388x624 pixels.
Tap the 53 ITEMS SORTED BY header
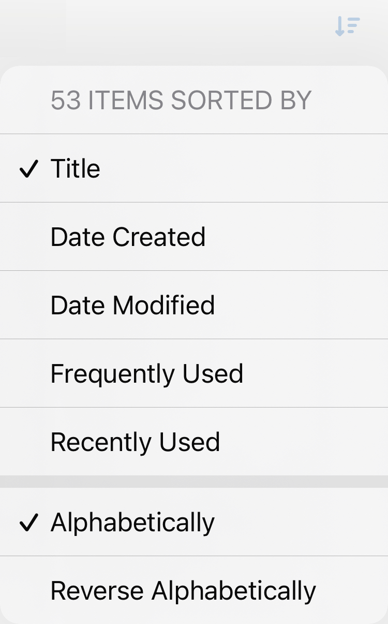tap(180, 99)
